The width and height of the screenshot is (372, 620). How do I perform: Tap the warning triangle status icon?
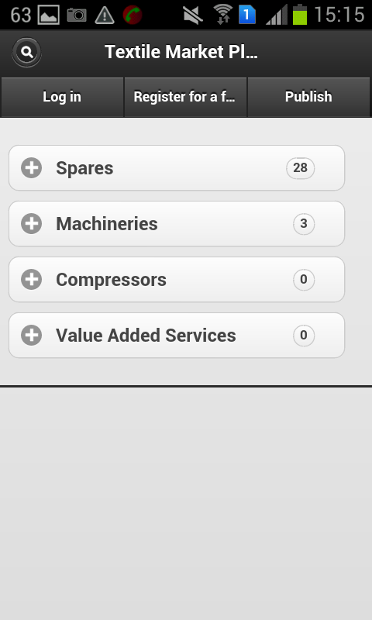click(x=105, y=15)
